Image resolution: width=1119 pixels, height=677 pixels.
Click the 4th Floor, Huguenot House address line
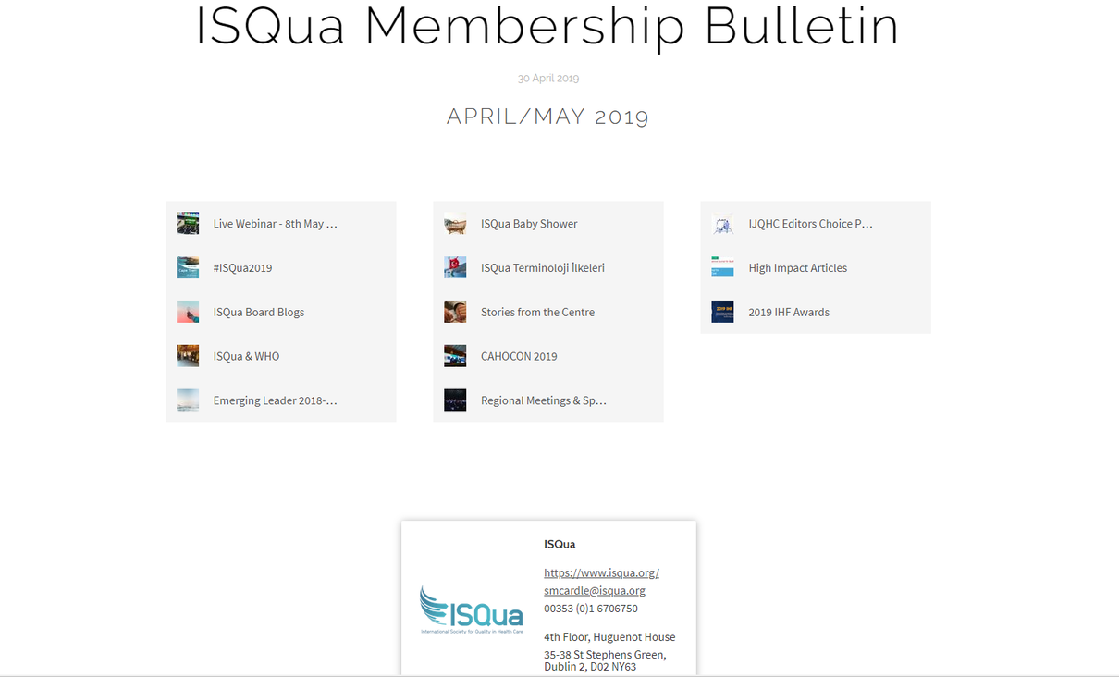609,637
